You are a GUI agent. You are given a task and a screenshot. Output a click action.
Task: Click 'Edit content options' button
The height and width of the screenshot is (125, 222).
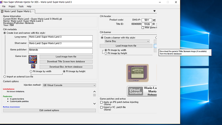[49, 111]
